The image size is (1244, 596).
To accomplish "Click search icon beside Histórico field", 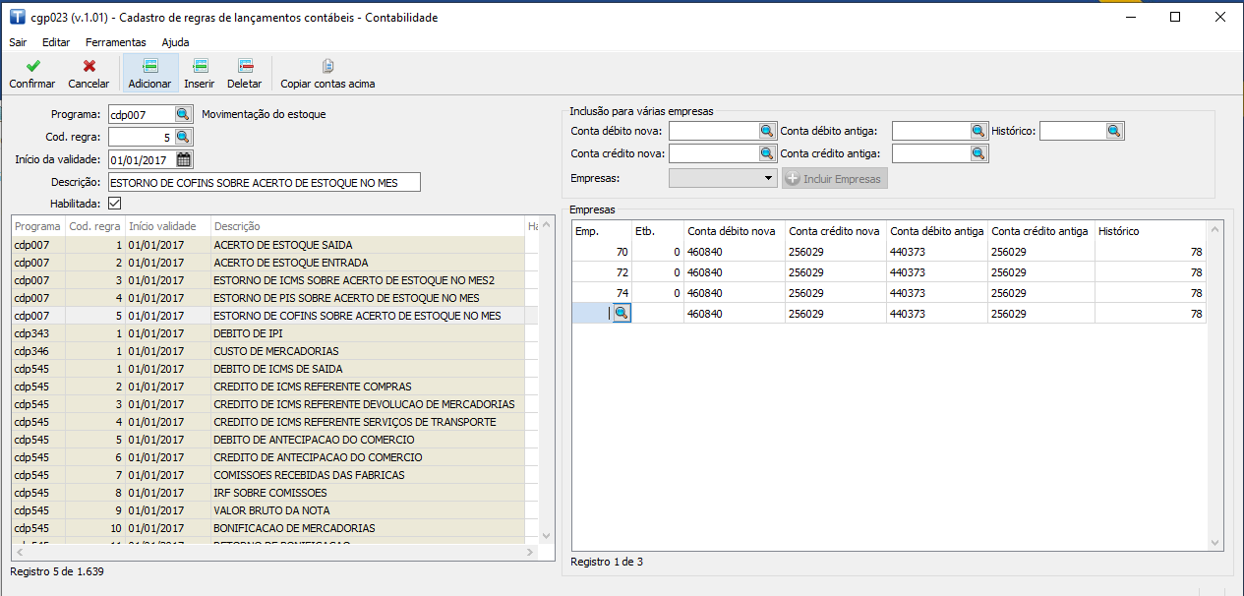I will tap(1113, 131).
